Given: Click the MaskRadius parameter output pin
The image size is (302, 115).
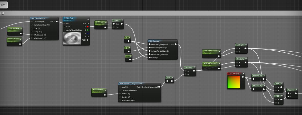Looking at the screenshot, I should coord(105,95).
